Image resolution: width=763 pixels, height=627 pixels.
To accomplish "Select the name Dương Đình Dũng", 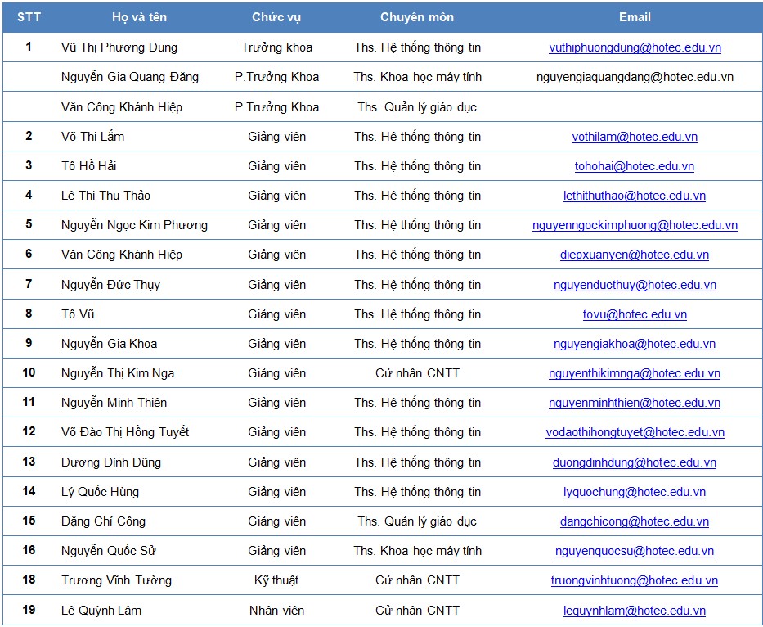I will point(111,462).
